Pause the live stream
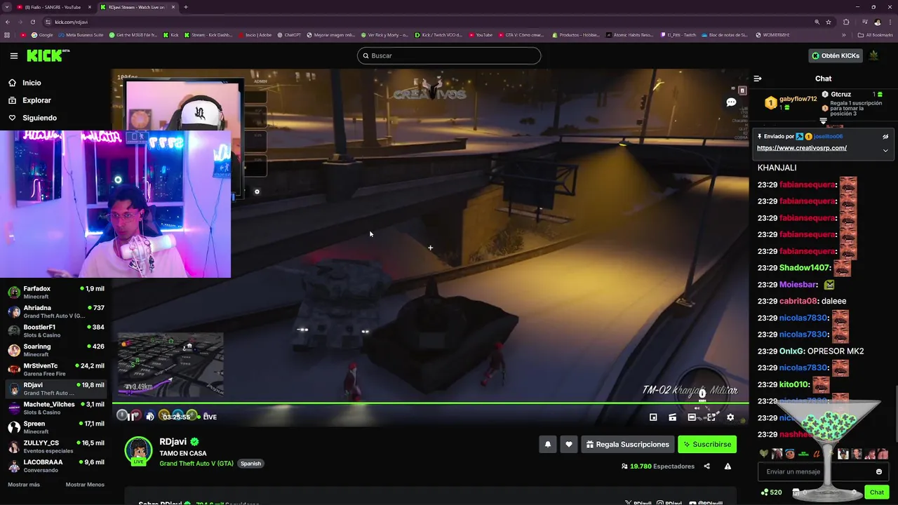Viewport: 898px width, 505px height. (131, 417)
